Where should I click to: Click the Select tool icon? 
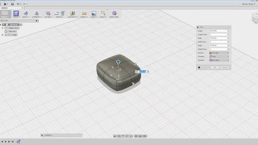[103, 13]
